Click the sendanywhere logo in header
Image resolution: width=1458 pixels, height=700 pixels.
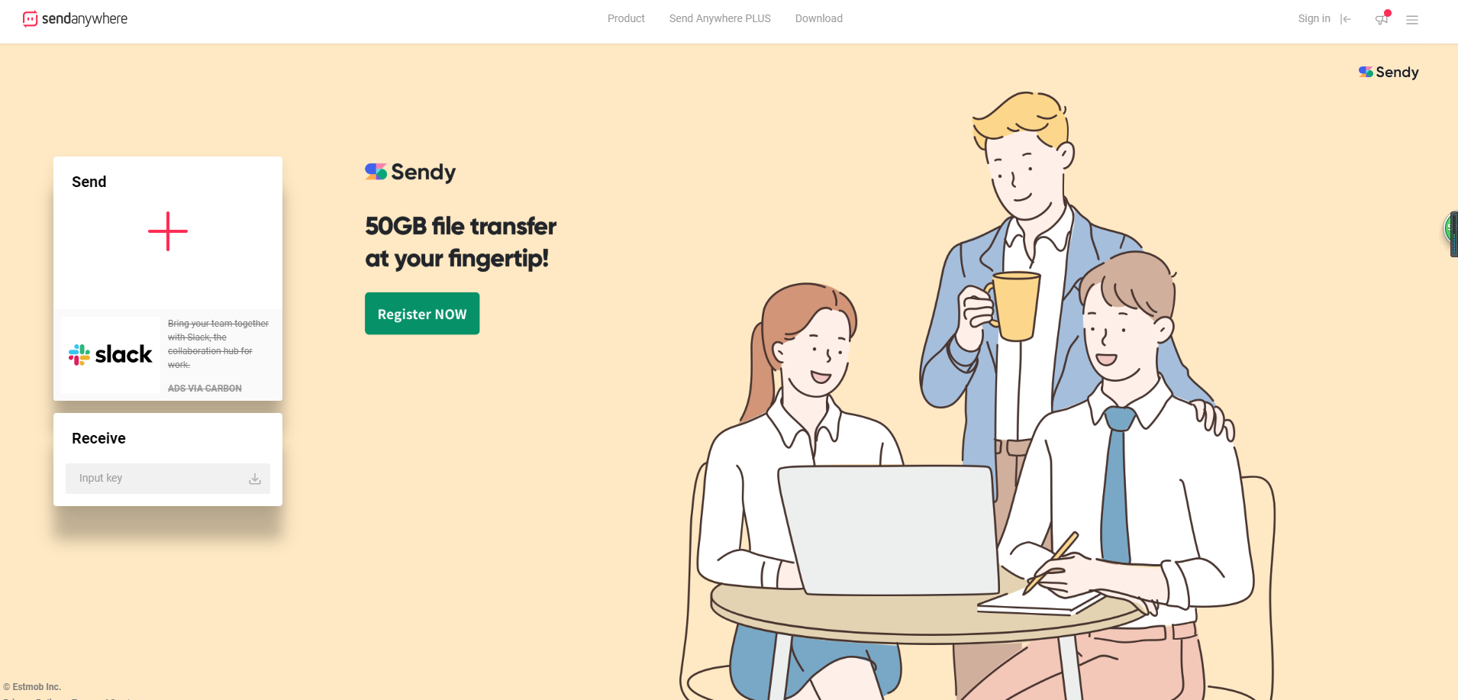pos(75,19)
